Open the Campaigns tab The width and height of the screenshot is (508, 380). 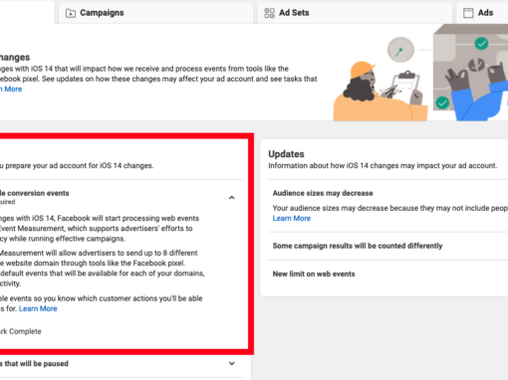[155, 13]
